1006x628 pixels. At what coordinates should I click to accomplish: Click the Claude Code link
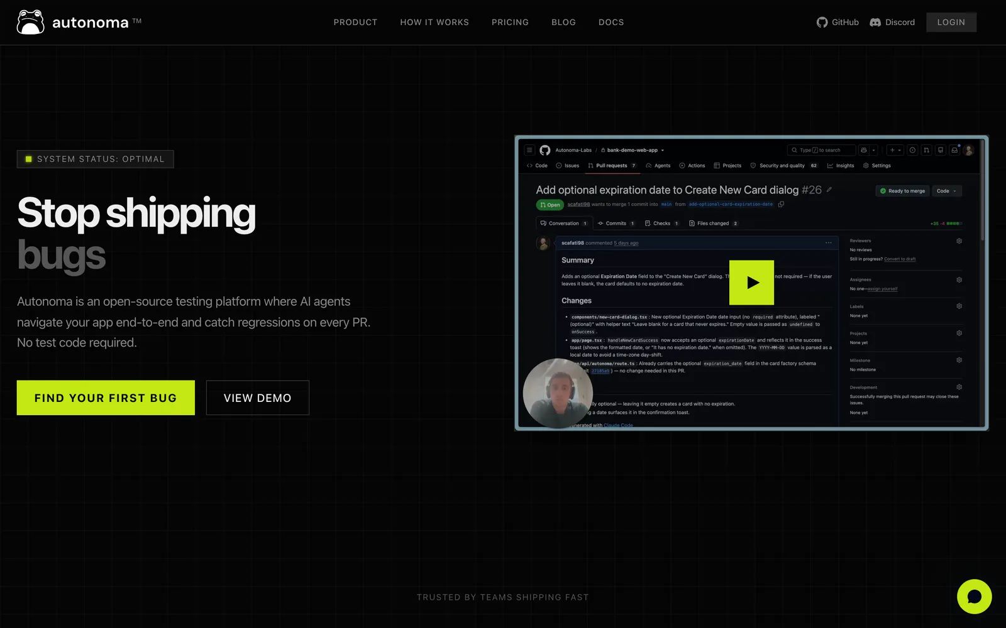point(618,425)
